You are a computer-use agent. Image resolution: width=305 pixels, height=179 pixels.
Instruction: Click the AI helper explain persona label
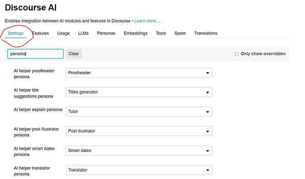[38, 110]
